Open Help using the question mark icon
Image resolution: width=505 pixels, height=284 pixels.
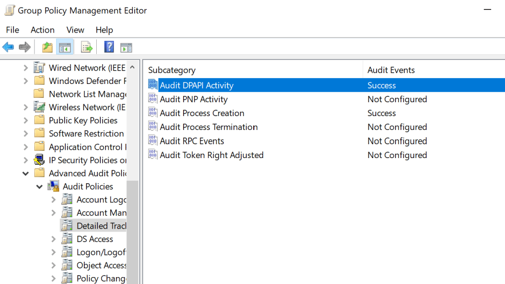109,47
